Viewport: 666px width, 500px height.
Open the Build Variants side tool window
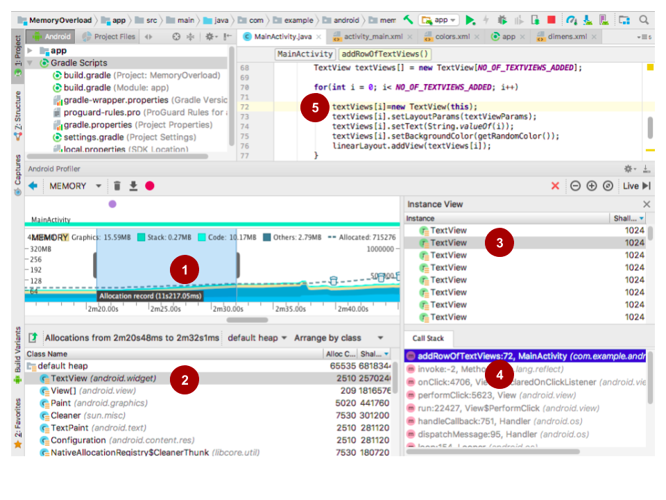(x=18, y=355)
